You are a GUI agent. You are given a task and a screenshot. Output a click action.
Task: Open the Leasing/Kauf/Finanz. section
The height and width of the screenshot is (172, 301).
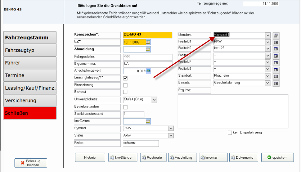(30, 88)
